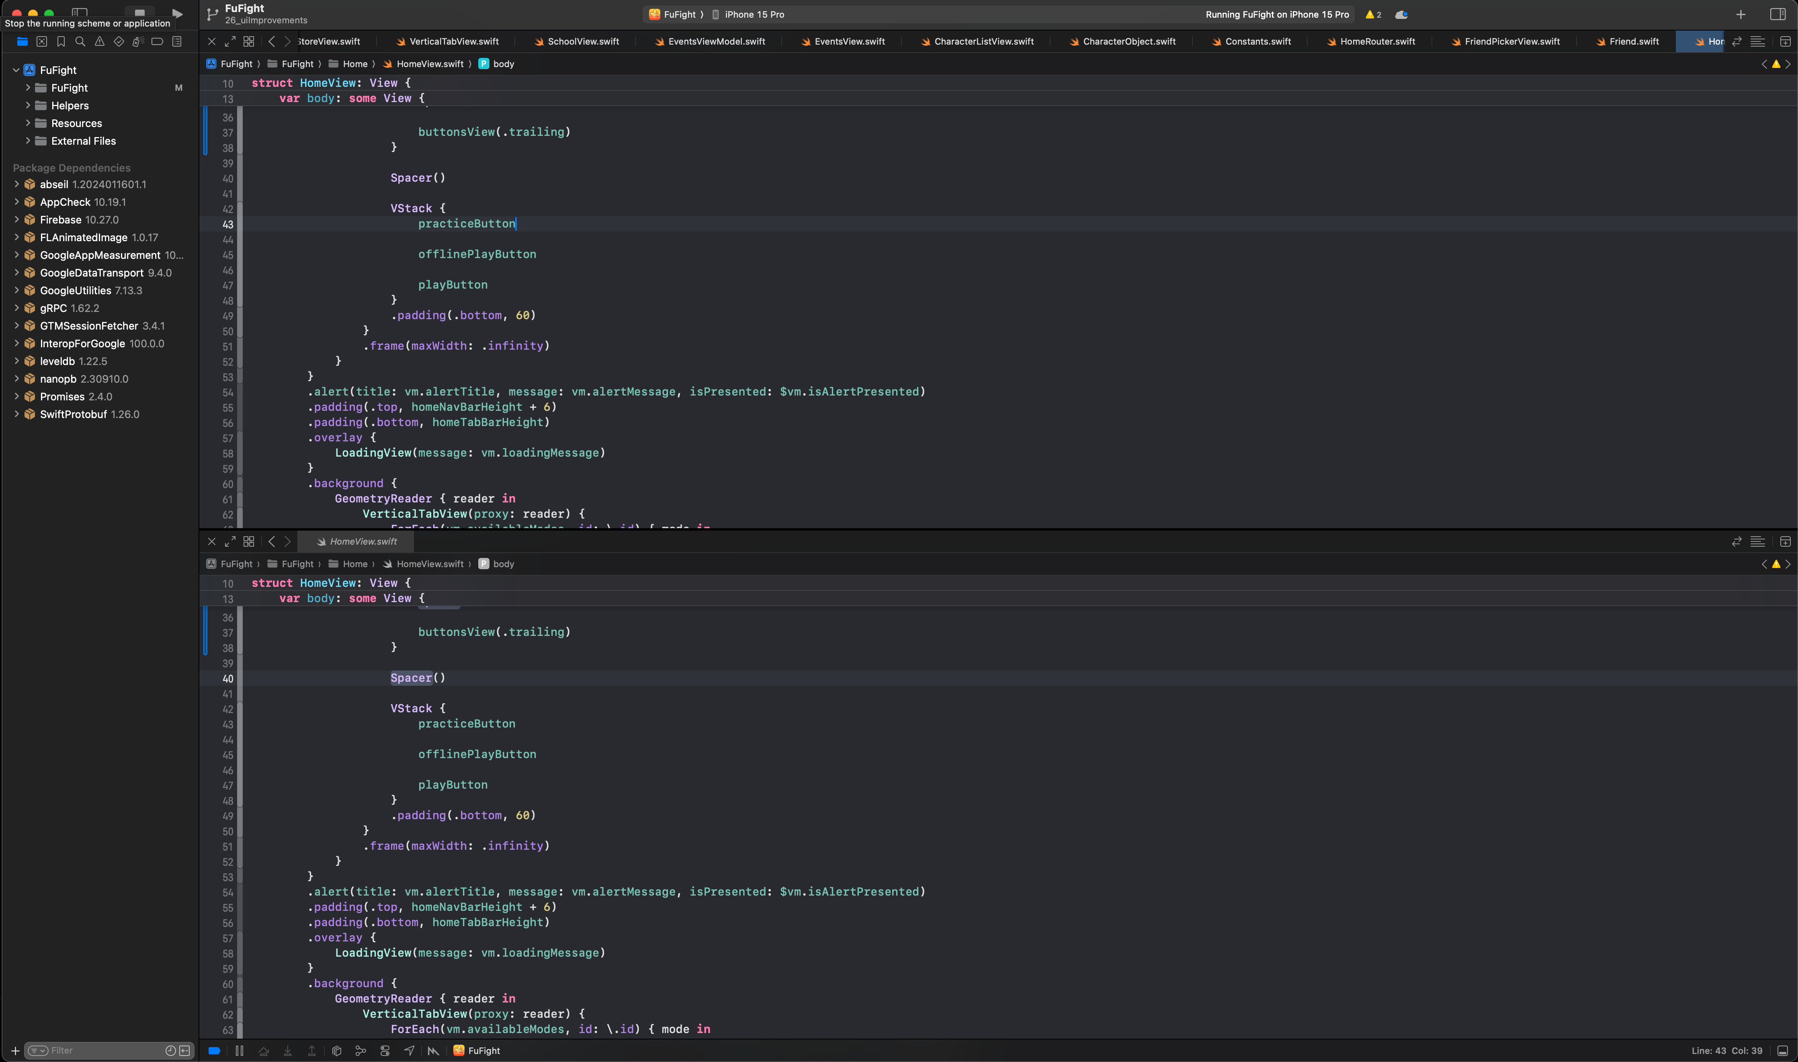This screenshot has width=1798, height=1062.
Task: Switch to CharacterListView.swift tab
Action: click(977, 41)
